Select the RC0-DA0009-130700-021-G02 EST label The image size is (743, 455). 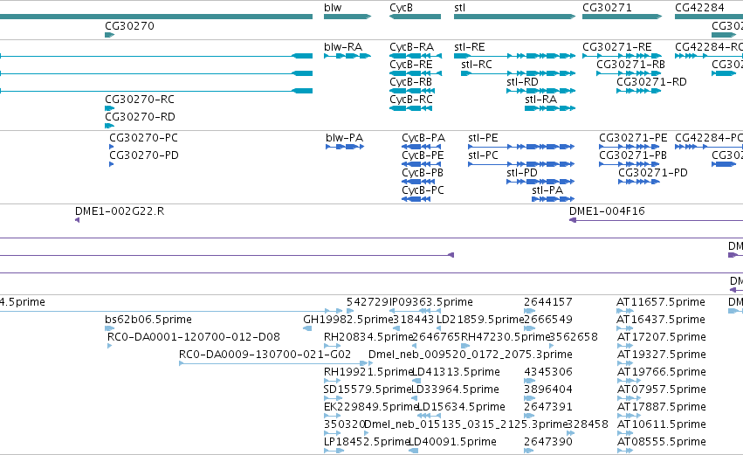click(x=265, y=355)
